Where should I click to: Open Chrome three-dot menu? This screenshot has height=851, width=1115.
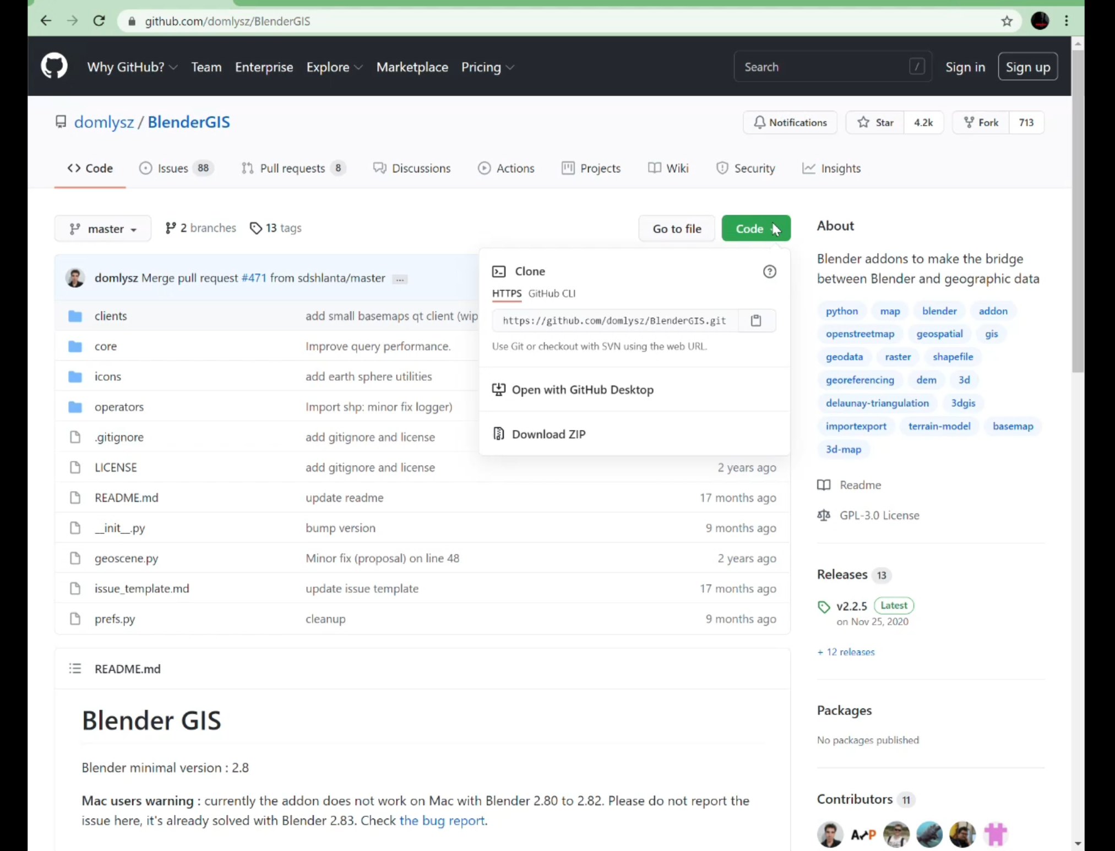click(1067, 21)
